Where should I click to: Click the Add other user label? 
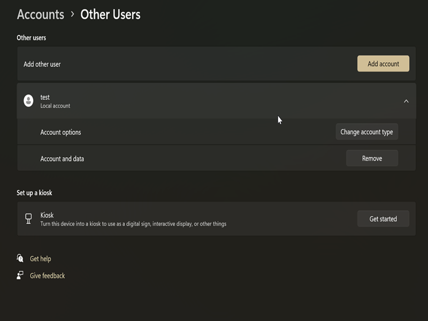(x=42, y=64)
